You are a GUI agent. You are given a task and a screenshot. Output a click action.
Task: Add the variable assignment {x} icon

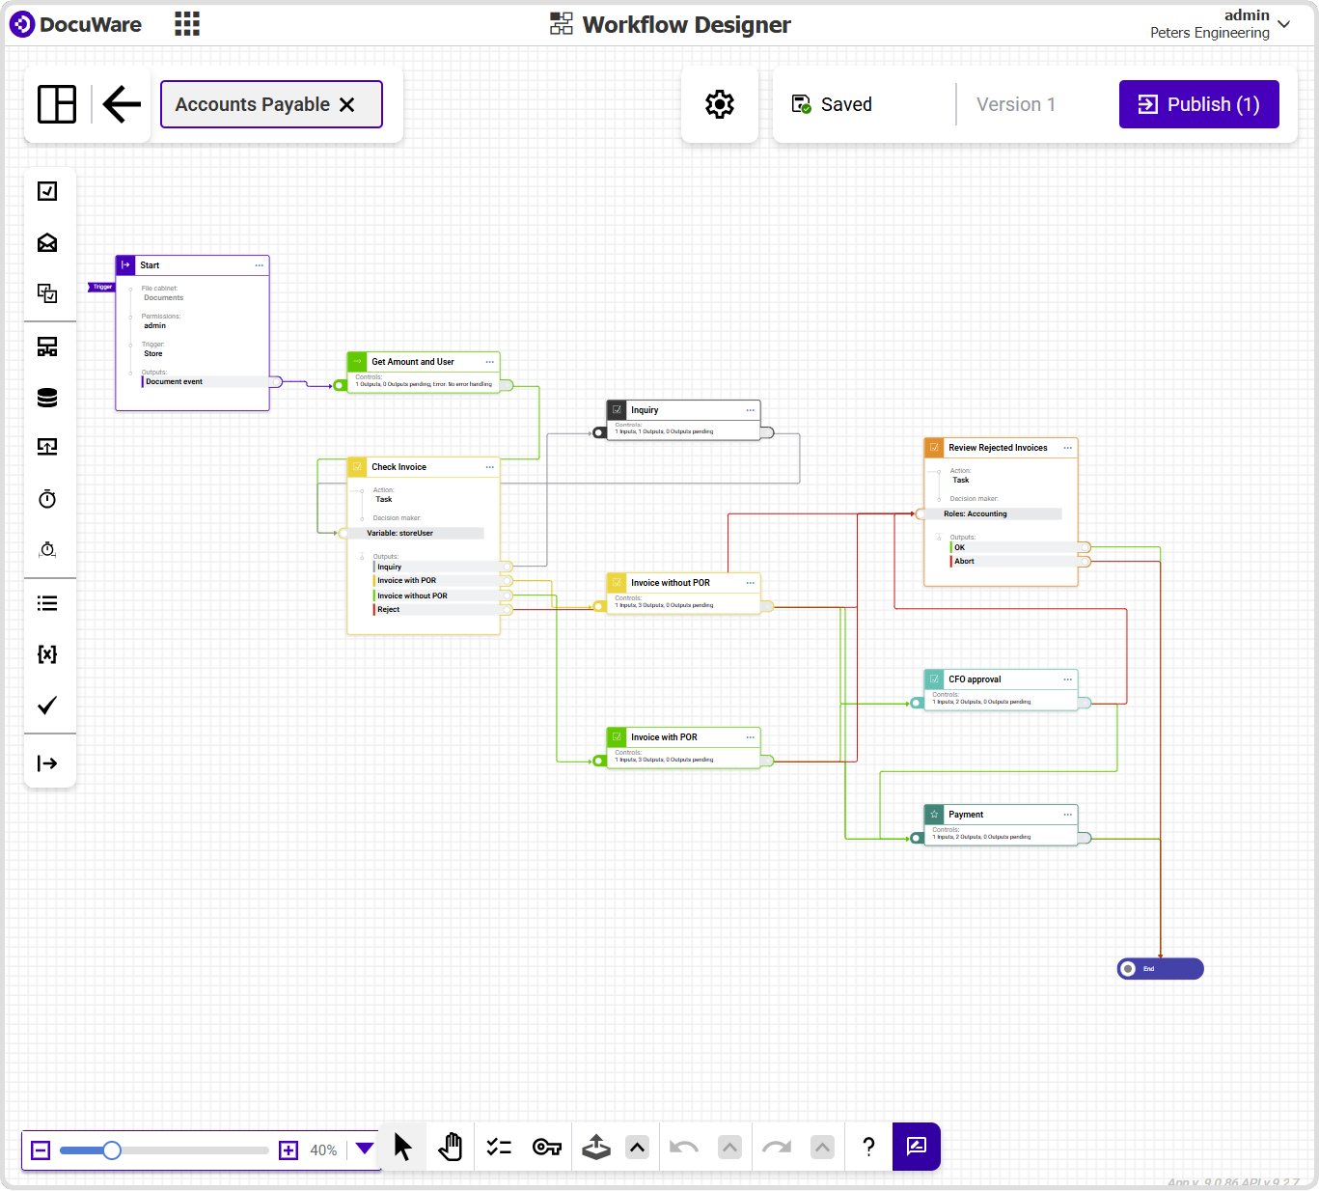click(47, 654)
